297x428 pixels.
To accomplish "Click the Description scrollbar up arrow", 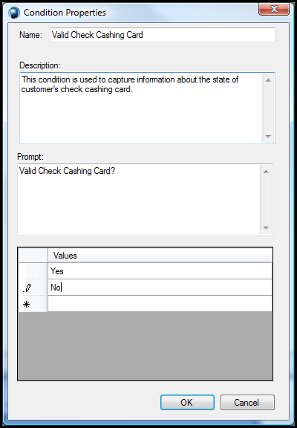I will point(268,80).
